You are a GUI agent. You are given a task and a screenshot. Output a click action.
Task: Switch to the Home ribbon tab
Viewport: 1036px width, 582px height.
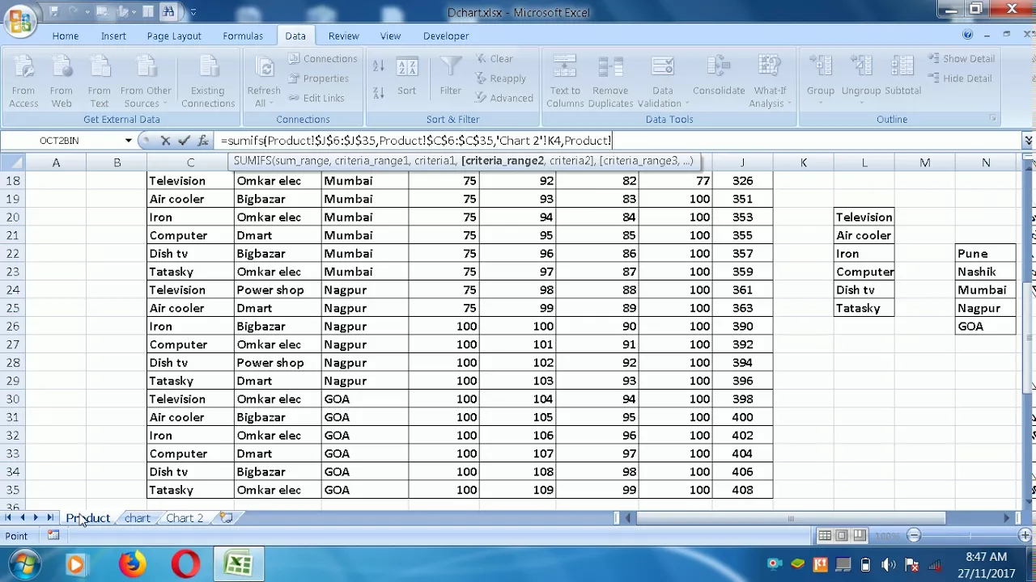(x=66, y=36)
